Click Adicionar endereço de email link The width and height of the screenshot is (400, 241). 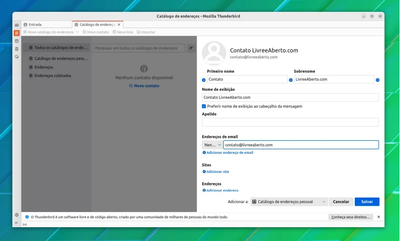[x=228, y=153]
